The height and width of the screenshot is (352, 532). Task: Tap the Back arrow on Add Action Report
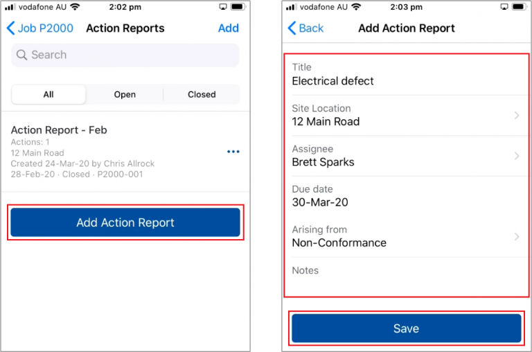pos(292,28)
